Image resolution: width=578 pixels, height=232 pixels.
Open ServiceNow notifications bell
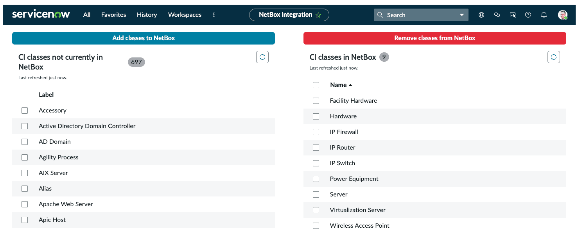(544, 14)
